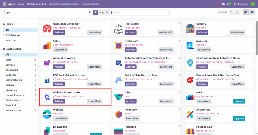Activate the CRM app

(131, 101)
